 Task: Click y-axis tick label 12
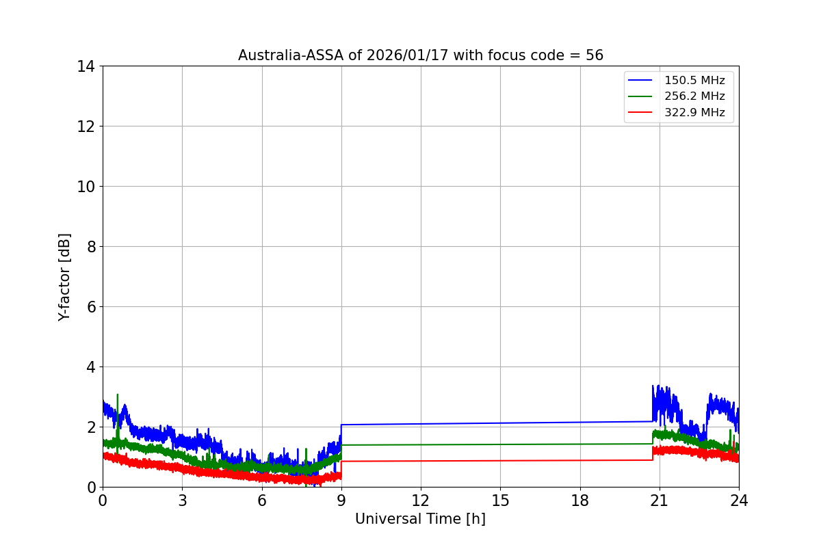click(86, 126)
